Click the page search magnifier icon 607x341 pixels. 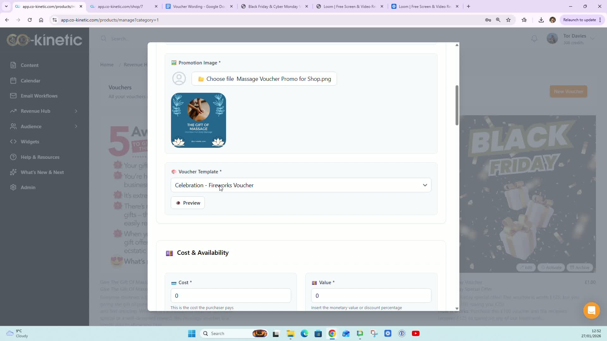104,39
